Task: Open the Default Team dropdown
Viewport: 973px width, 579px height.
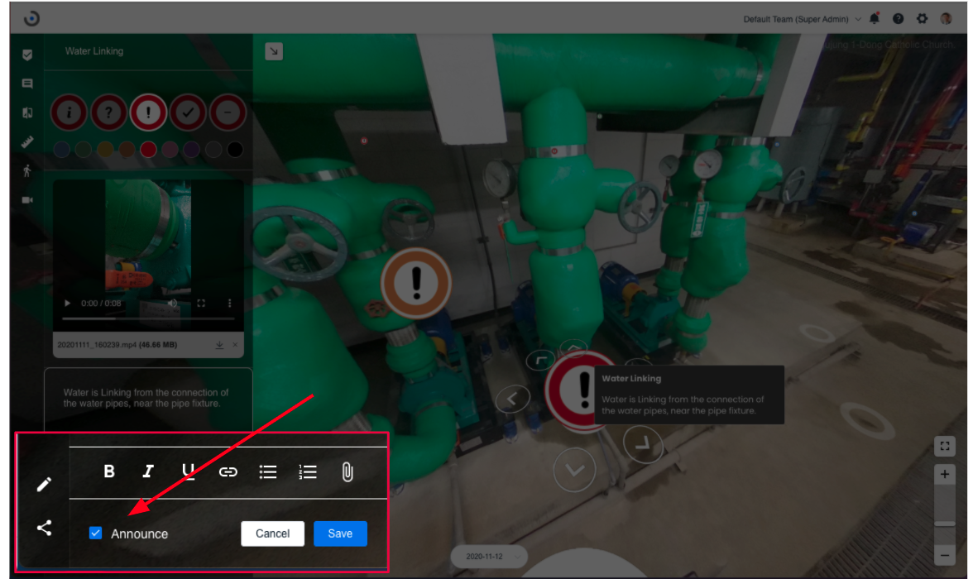Action: coord(802,19)
